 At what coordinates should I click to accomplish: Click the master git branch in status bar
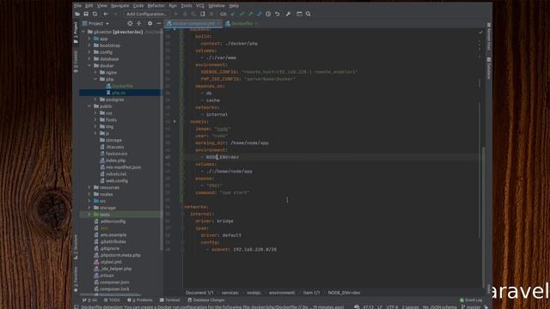click(471, 307)
